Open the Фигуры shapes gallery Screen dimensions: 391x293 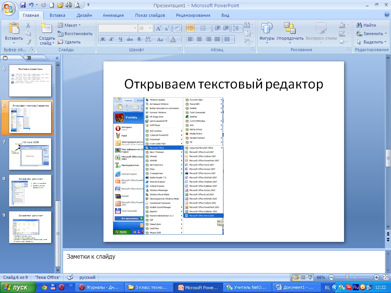[267, 34]
